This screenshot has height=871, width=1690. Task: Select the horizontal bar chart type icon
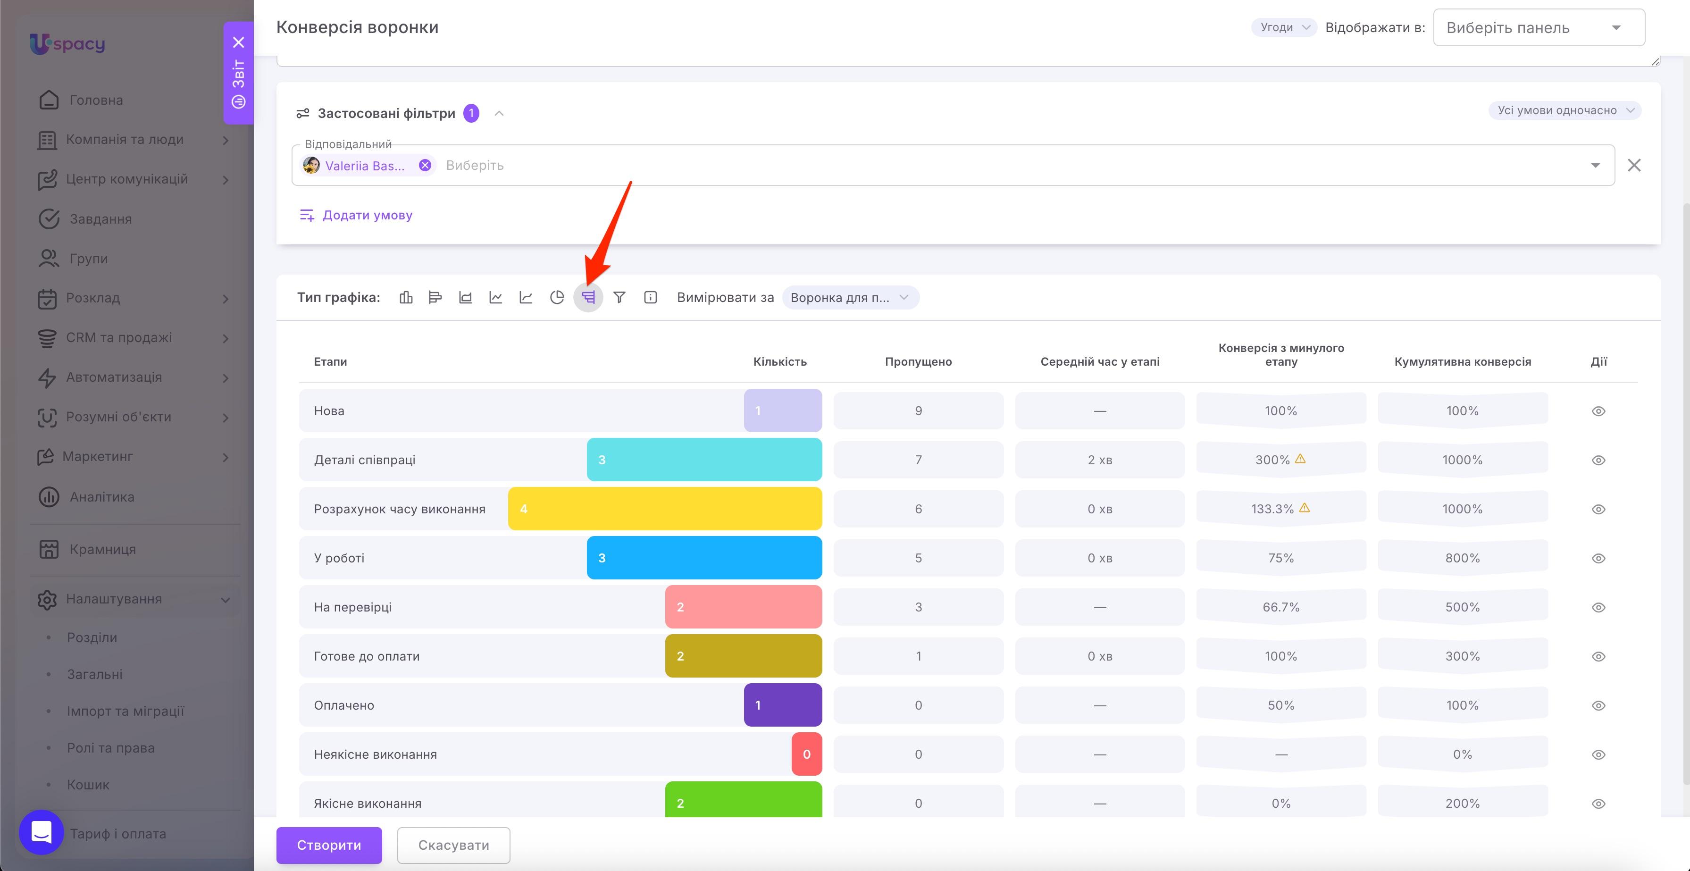435,298
